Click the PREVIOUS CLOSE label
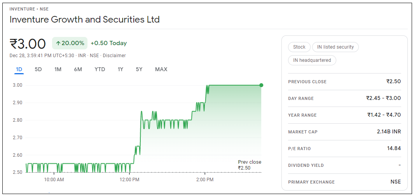 click(307, 82)
